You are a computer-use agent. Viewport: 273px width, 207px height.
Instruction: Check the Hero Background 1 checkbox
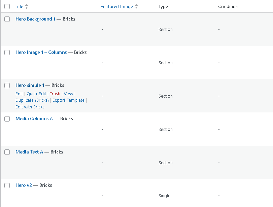pyautogui.click(x=7, y=19)
